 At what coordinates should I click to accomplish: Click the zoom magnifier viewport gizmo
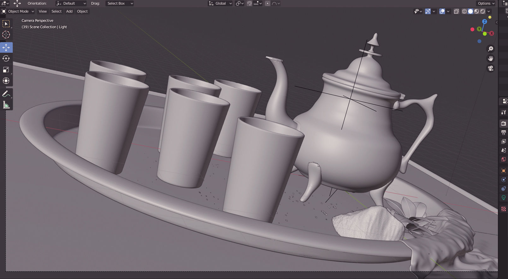[491, 49]
